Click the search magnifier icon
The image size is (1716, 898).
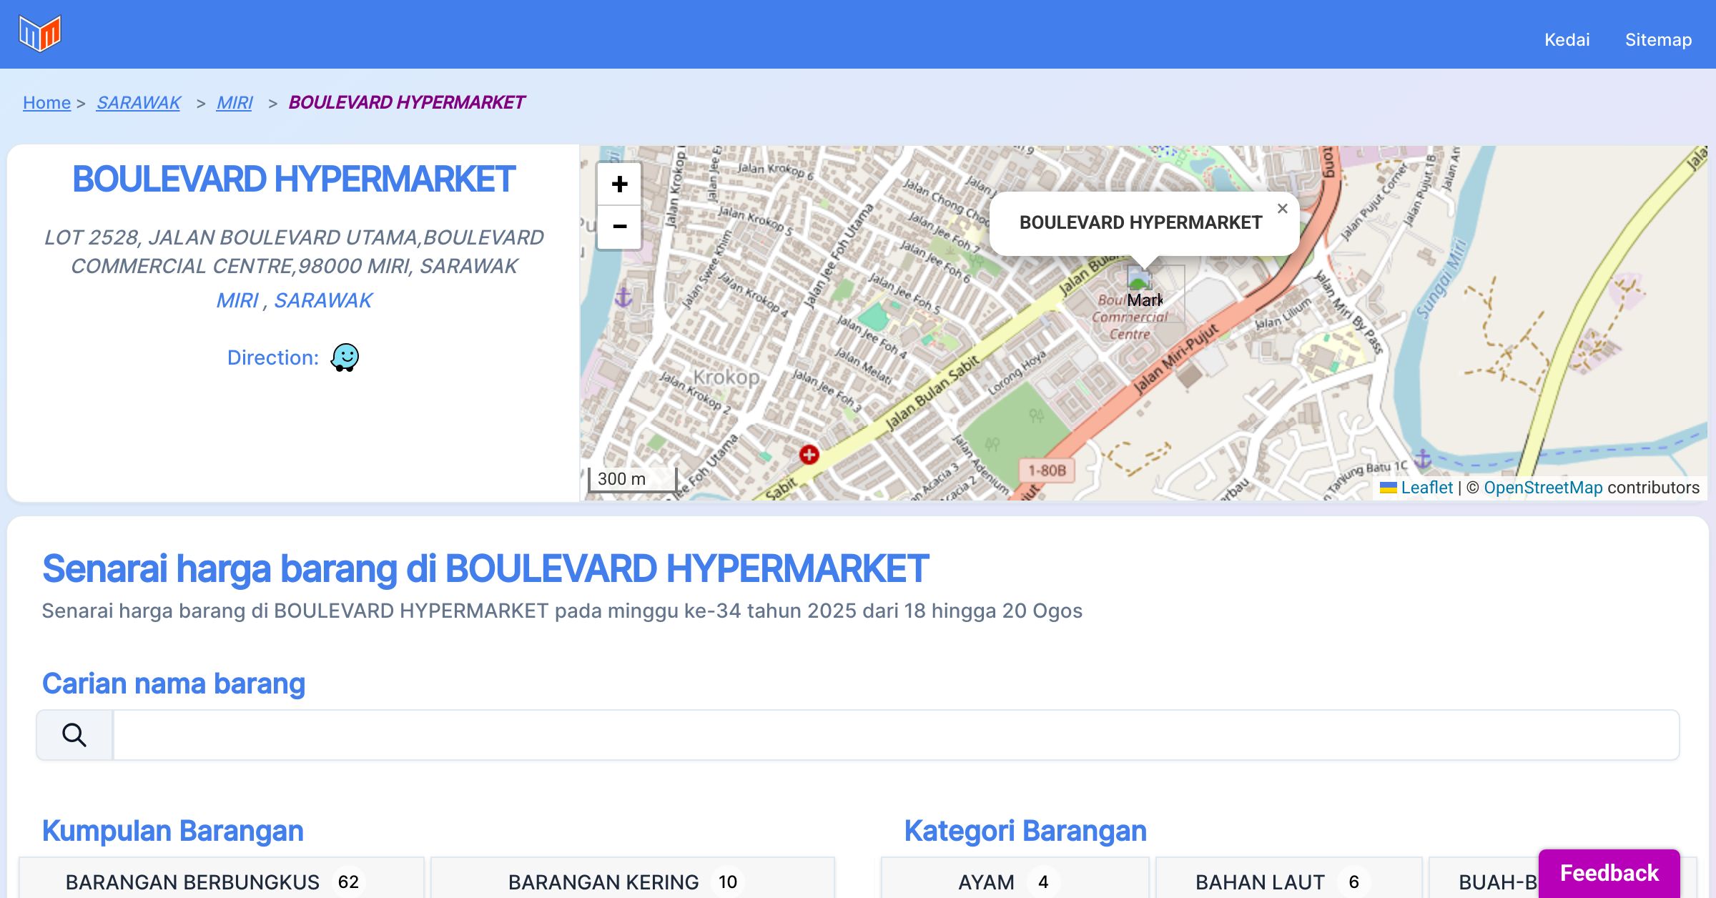(x=74, y=735)
